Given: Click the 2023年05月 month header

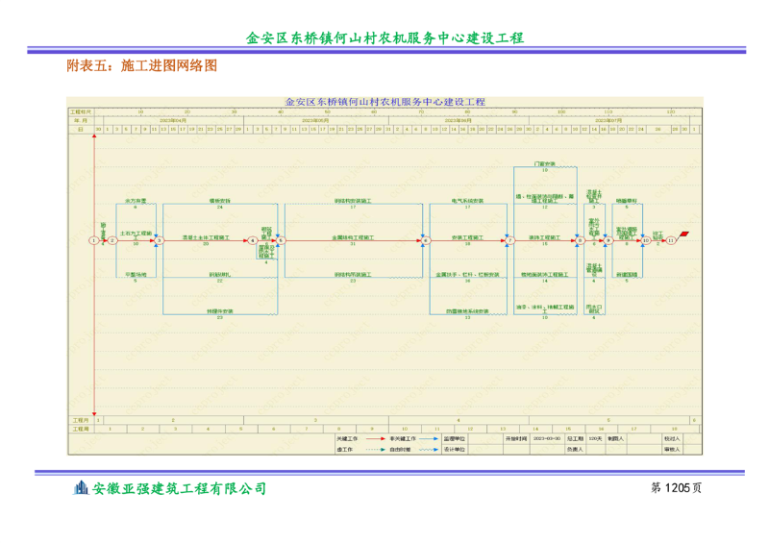Looking at the screenshot, I should click(x=315, y=120).
